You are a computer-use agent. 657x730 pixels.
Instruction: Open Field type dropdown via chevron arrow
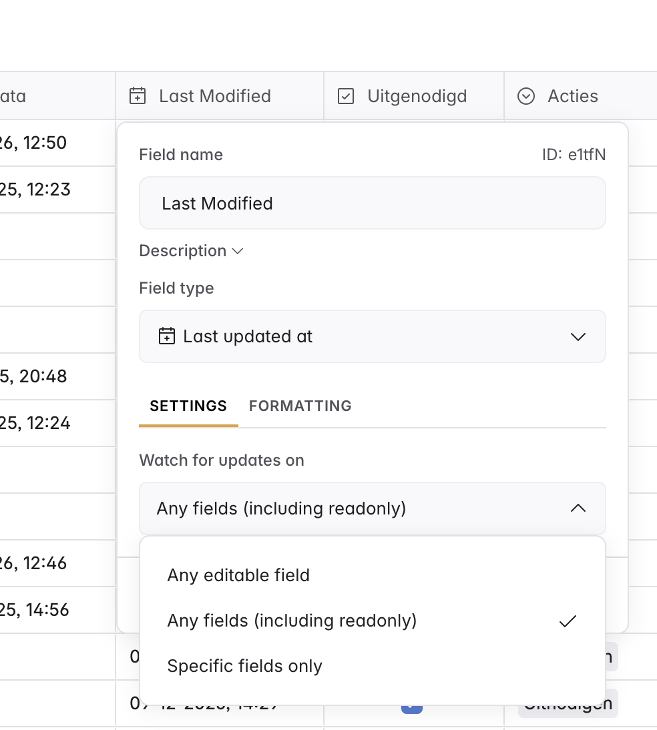[578, 336]
